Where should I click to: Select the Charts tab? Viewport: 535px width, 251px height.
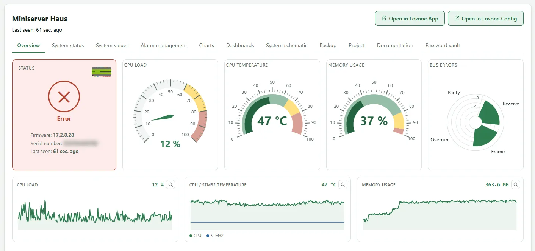click(206, 45)
